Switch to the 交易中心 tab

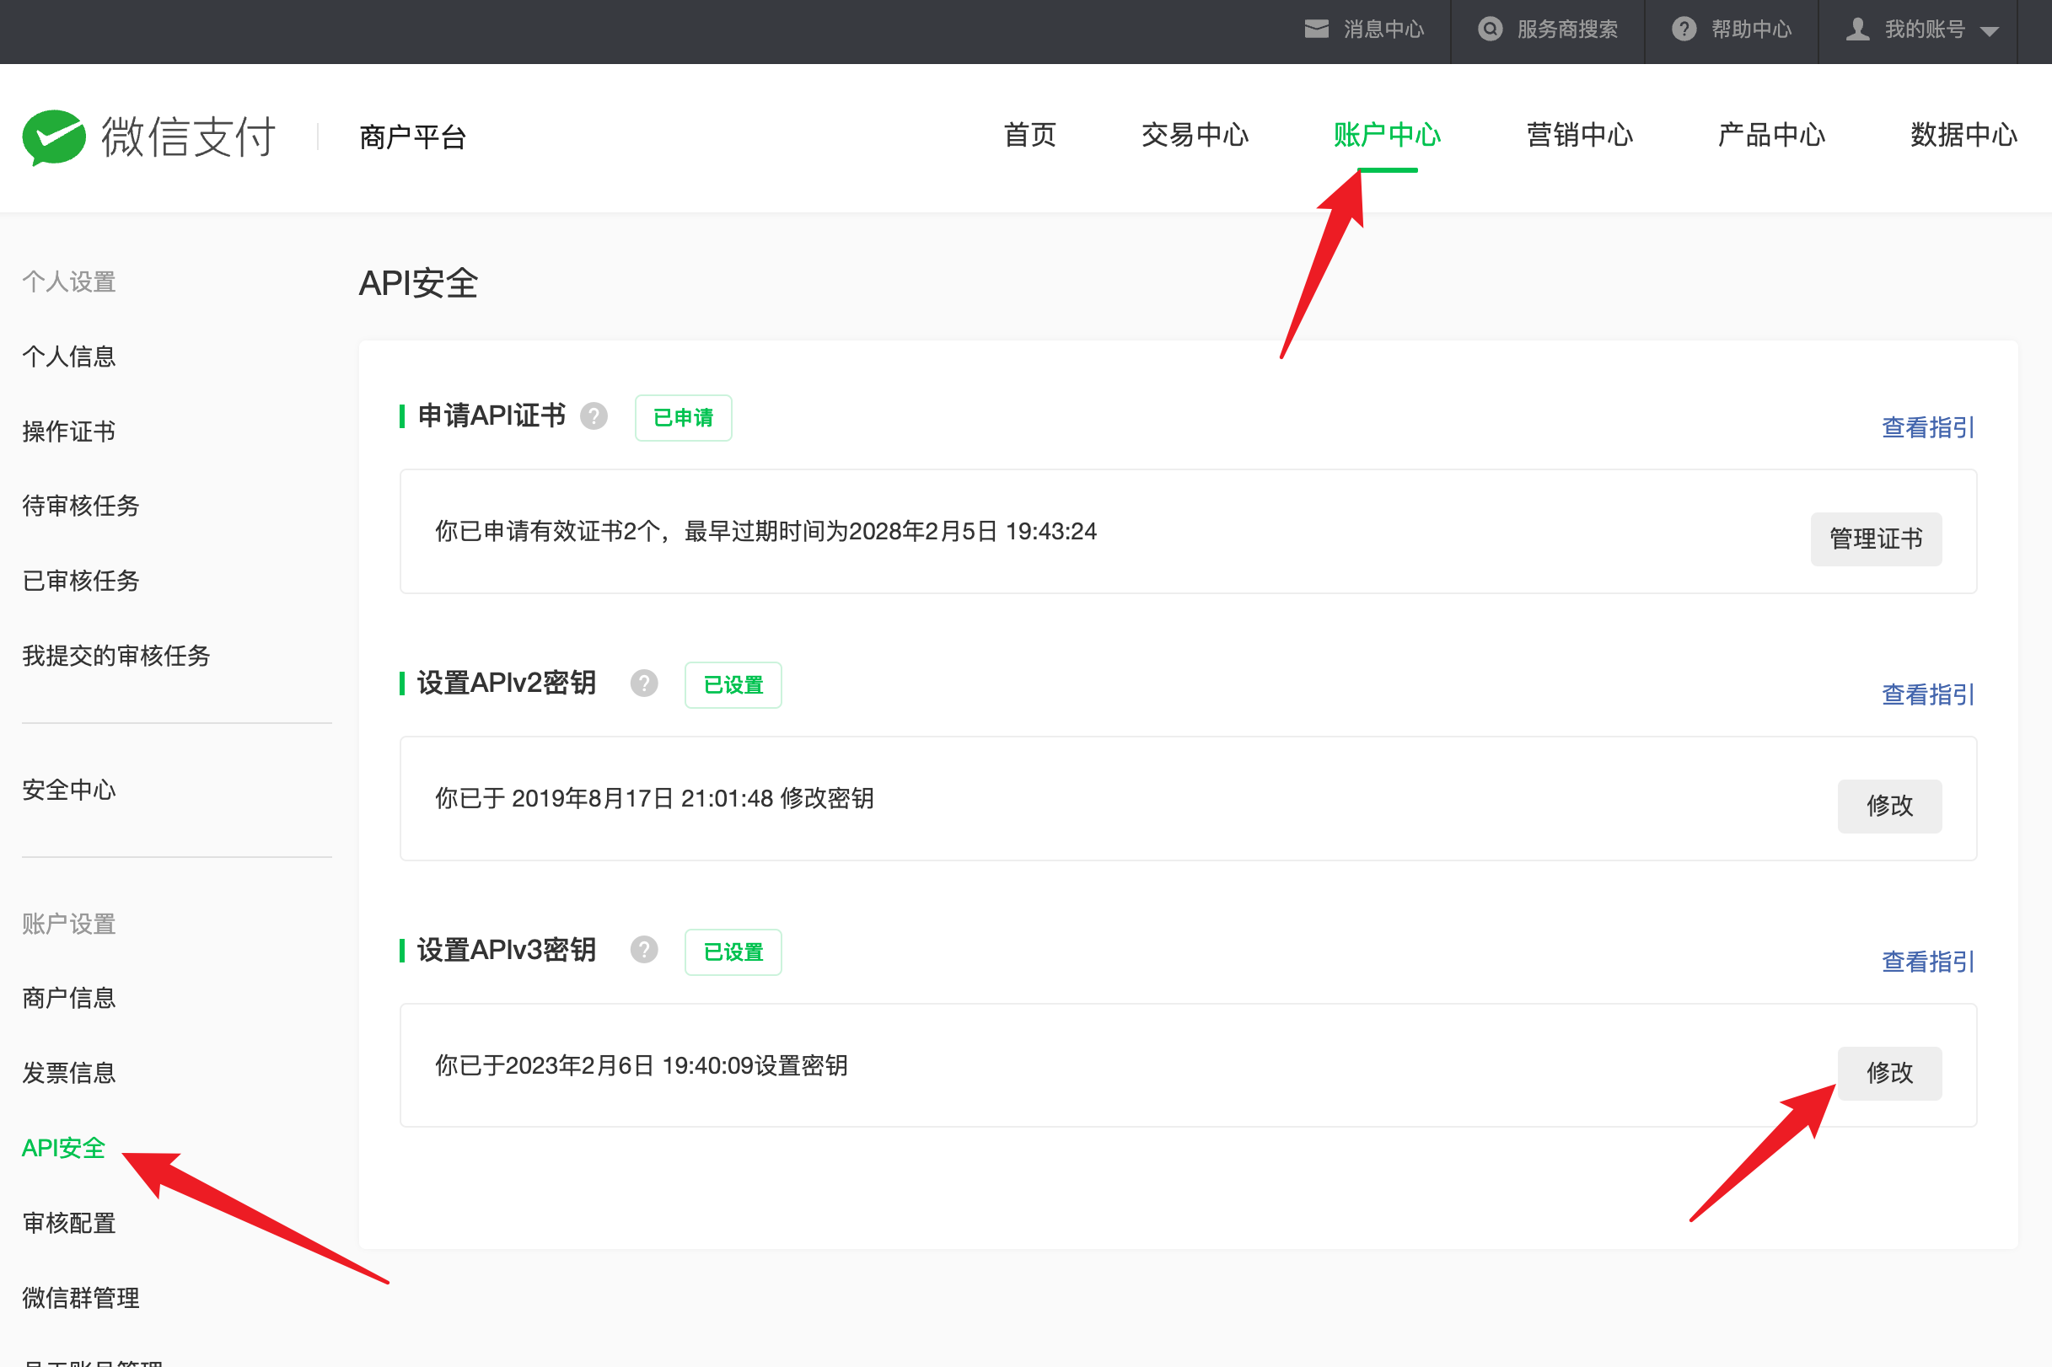click(1195, 135)
